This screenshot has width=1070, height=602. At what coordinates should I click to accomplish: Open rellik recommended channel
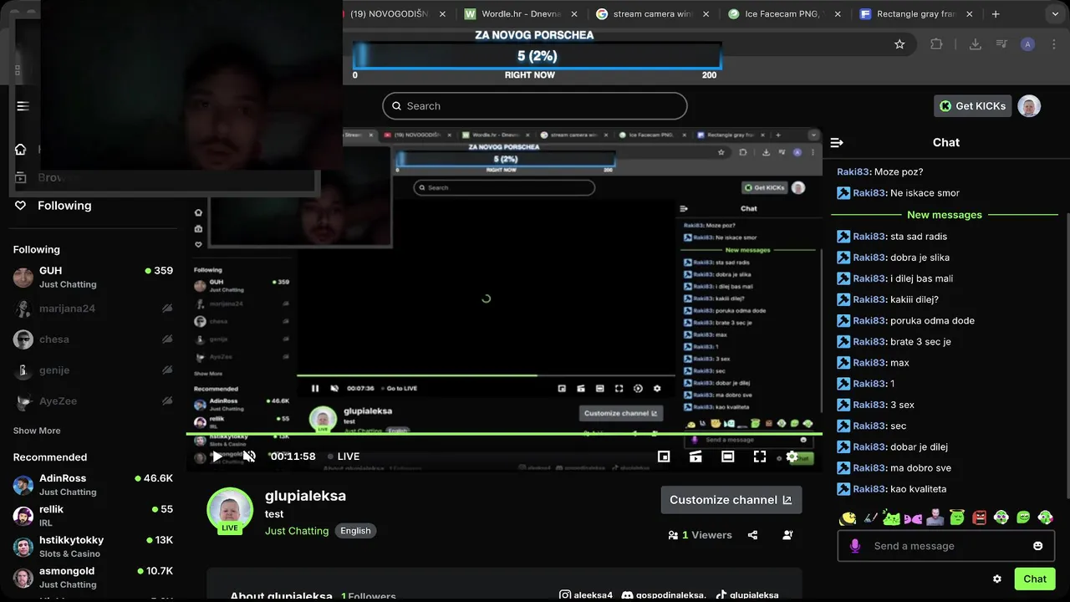coord(93,516)
